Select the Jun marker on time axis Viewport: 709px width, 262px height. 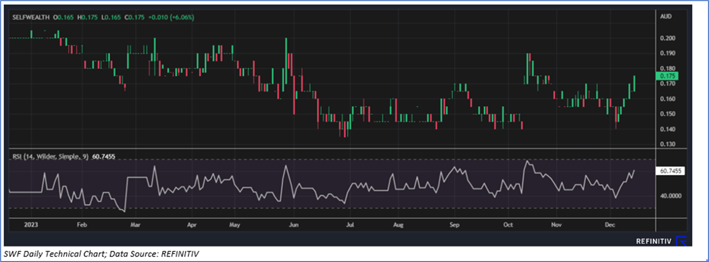click(x=293, y=225)
